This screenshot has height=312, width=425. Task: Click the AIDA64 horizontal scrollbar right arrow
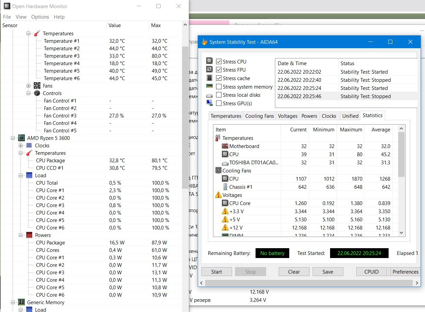click(x=418, y=283)
